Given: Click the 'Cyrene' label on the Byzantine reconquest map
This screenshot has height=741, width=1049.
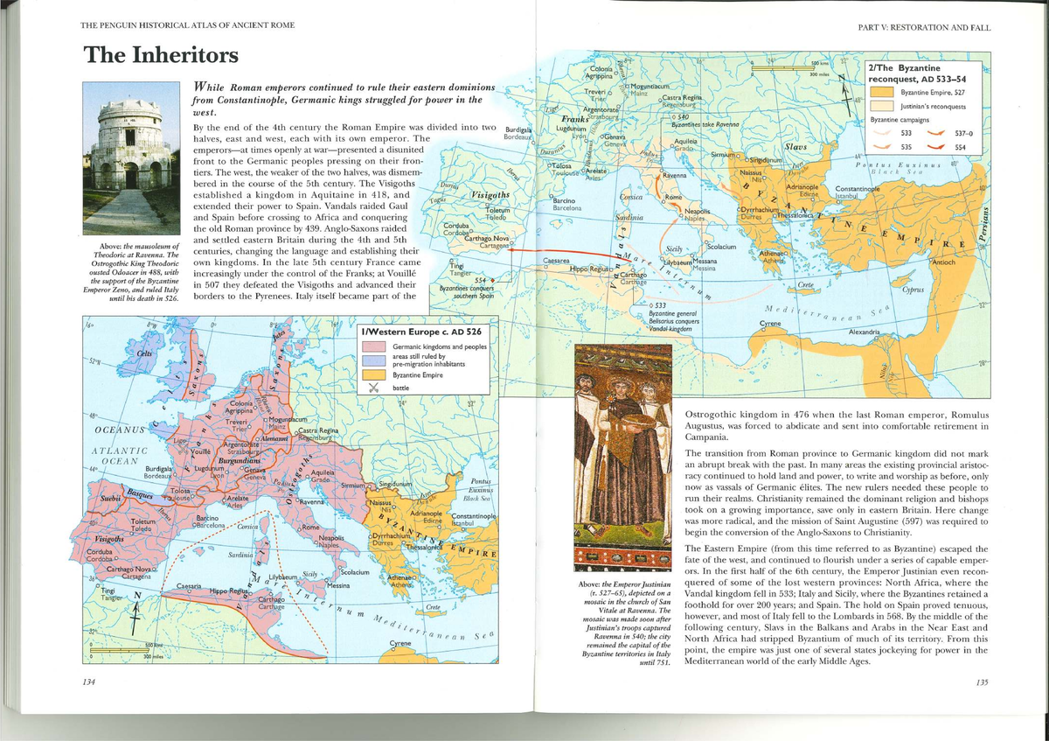Looking at the screenshot, I should pos(769,324).
